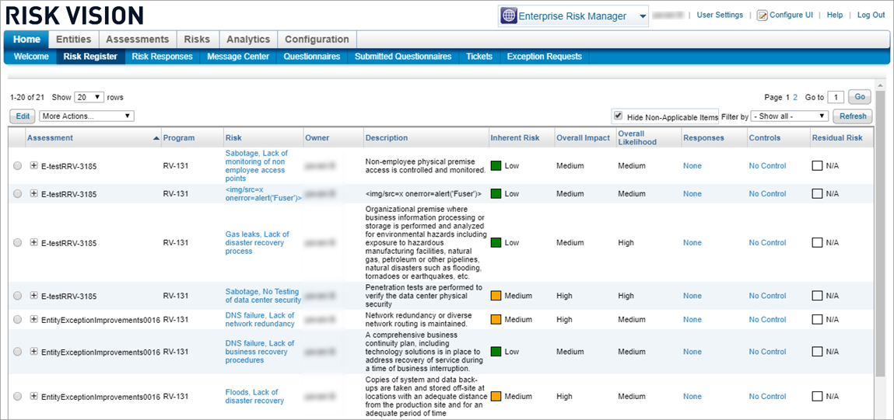Sort by the Overall Impact column header
Viewport: 894px width, 420px height.
(x=584, y=137)
